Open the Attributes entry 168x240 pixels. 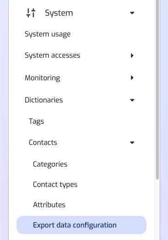[49, 205]
